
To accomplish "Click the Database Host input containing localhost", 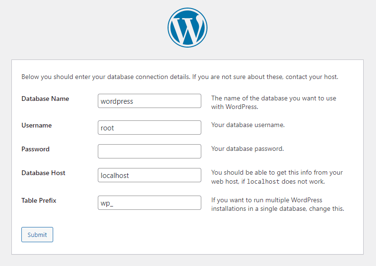I will (x=150, y=175).
